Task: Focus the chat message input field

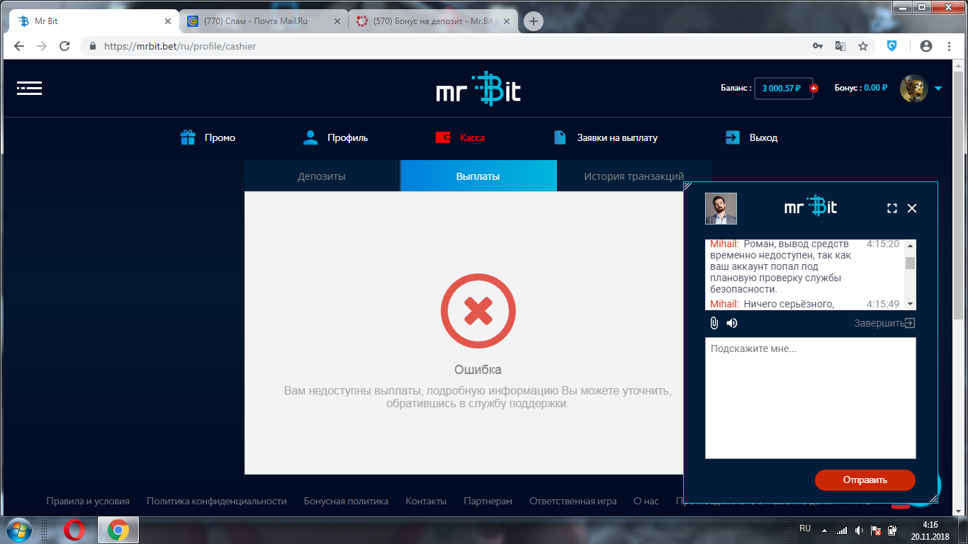Action: (x=811, y=398)
